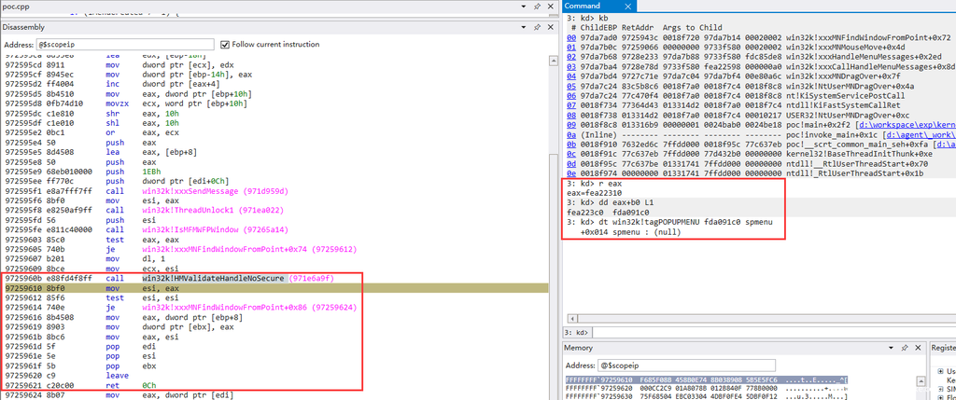
Task: Pin the Disassembly panel
Action: coord(535,27)
